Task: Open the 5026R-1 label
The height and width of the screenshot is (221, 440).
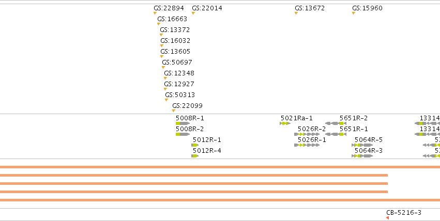Action: point(312,140)
